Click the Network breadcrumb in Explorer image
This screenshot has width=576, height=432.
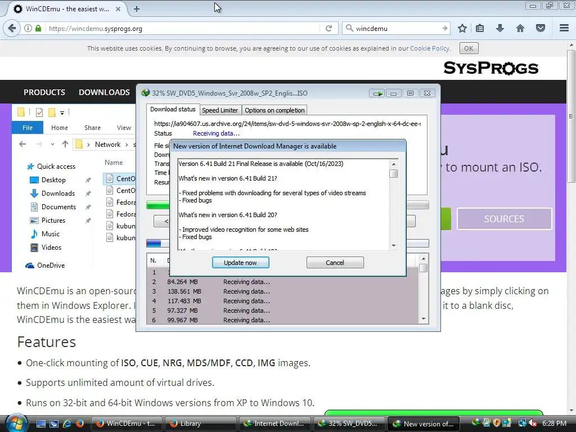[x=107, y=145]
